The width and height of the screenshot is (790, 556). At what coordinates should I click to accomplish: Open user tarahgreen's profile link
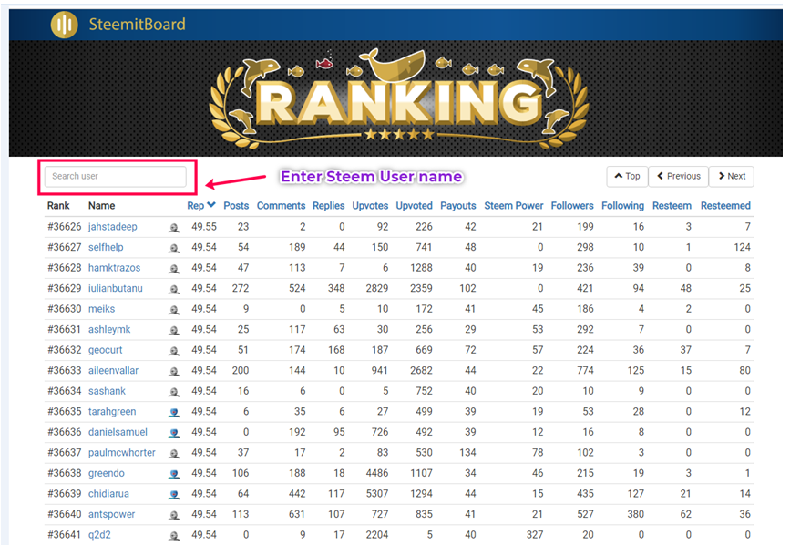112,412
